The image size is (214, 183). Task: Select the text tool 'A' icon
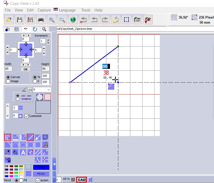[23, 152]
